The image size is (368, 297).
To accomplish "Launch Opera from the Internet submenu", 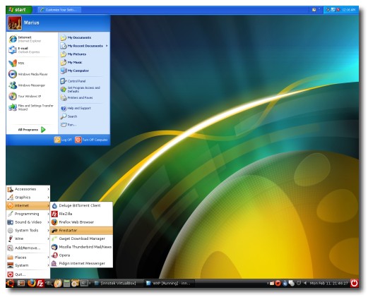I will [81, 255].
